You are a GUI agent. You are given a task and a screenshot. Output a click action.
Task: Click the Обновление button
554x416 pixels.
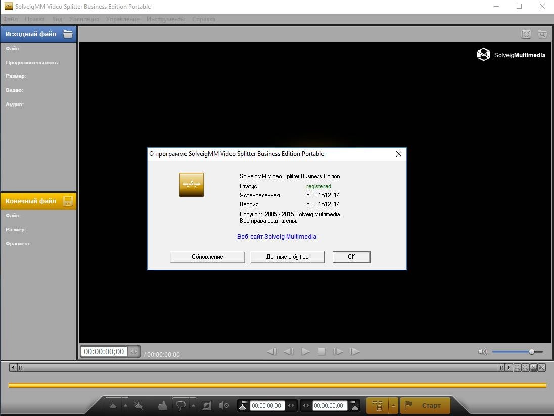click(x=207, y=257)
